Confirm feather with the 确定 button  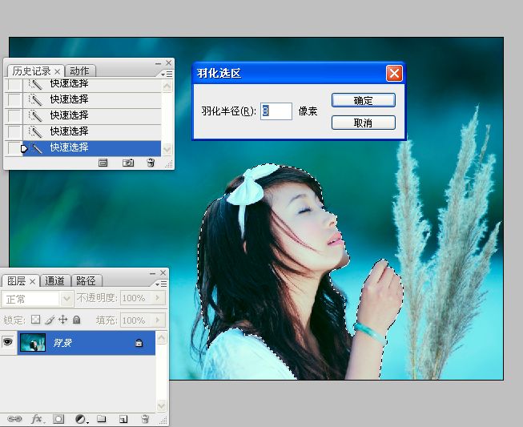tap(363, 101)
